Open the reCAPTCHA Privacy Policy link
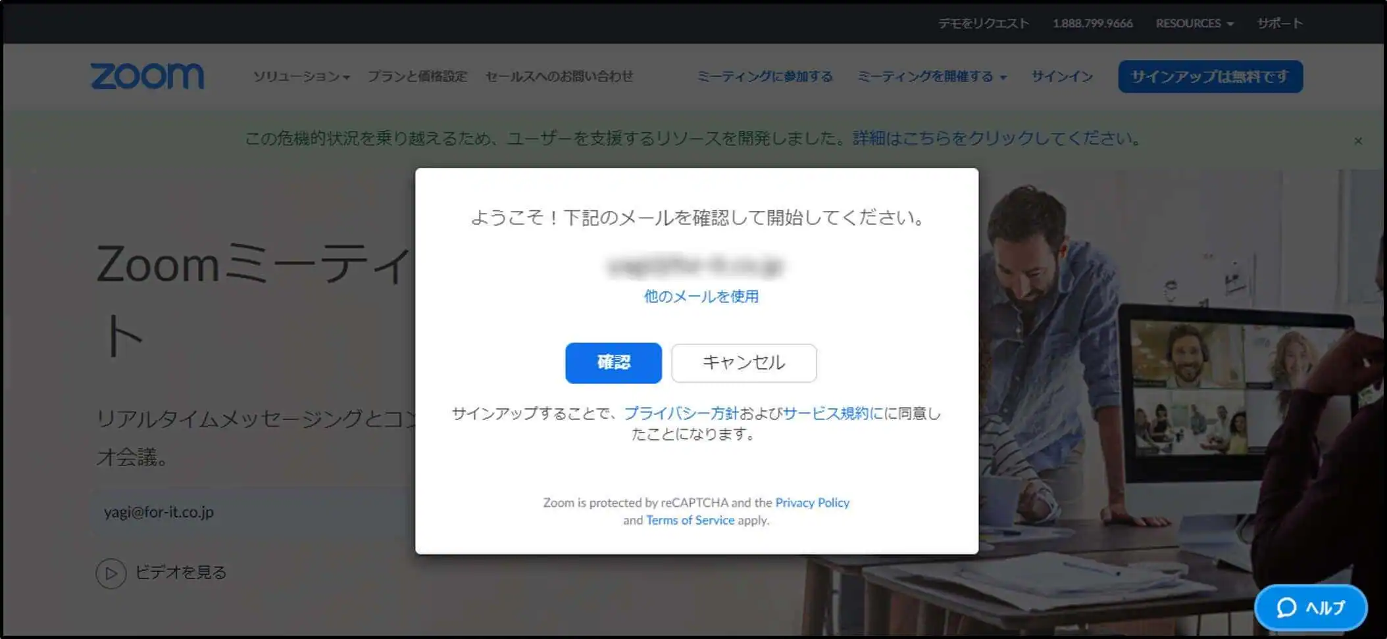Image resolution: width=1387 pixels, height=639 pixels. pyautogui.click(x=813, y=502)
